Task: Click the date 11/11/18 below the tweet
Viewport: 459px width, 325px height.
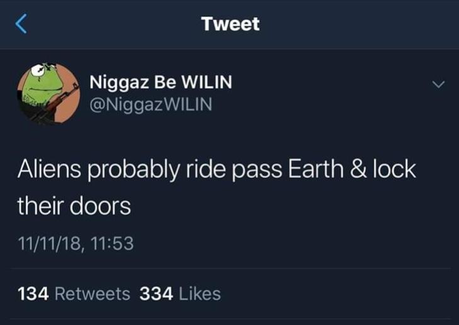Action: tap(50, 243)
